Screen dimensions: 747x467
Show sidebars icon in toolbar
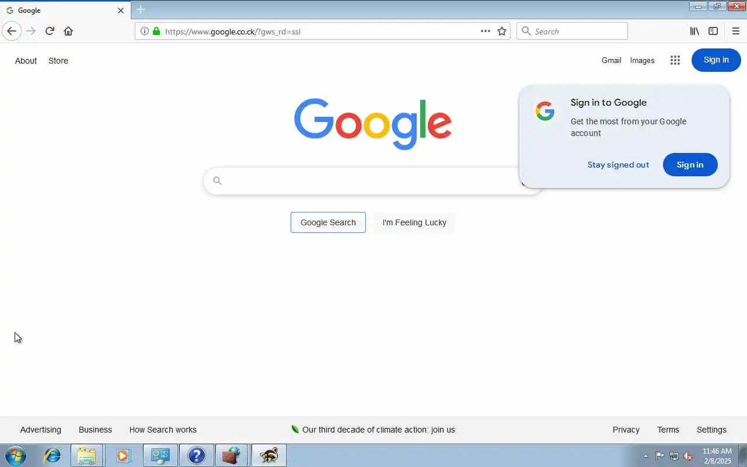[x=713, y=31]
